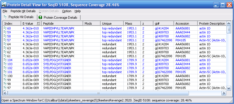Image resolution: width=234 pixels, height=104 pixels.
Task: Select Actin-5C description in row 61
Action: (212, 56)
